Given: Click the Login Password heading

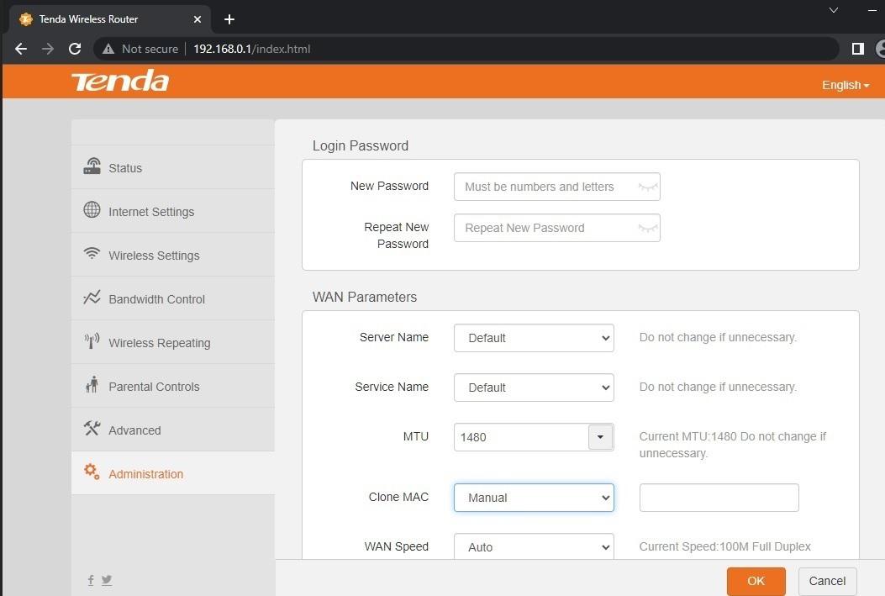Looking at the screenshot, I should [x=360, y=145].
